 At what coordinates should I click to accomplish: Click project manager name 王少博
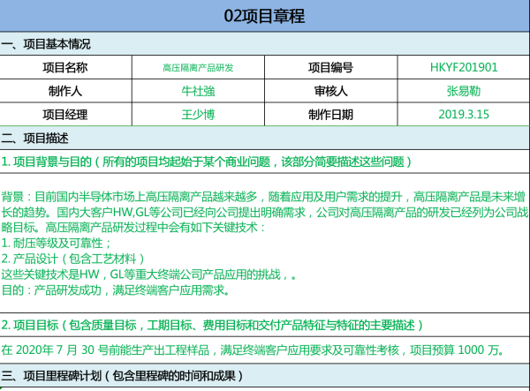coord(198,115)
